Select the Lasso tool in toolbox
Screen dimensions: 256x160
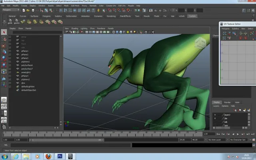[x=4, y=39]
